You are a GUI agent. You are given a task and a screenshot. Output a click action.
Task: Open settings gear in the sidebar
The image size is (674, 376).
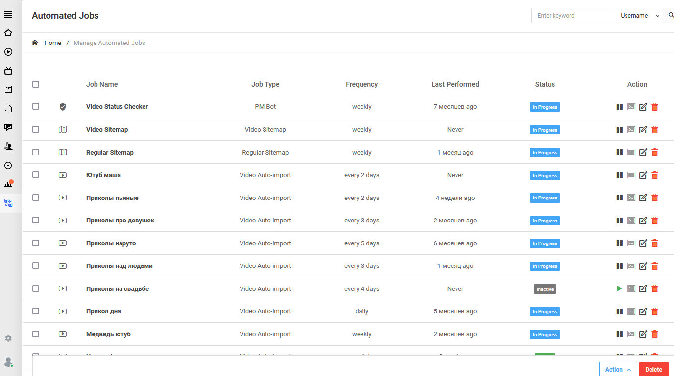pyautogui.click(x=8, y=338)
